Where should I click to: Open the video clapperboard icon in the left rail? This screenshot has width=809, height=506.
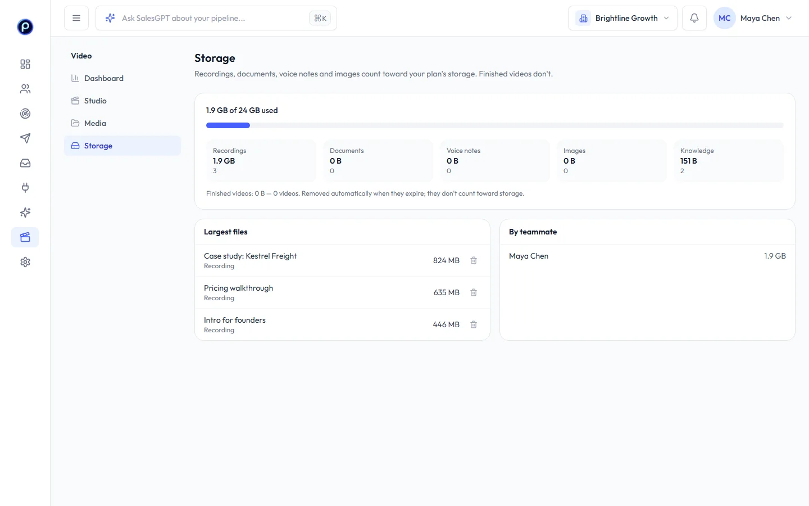pos(25,237)
